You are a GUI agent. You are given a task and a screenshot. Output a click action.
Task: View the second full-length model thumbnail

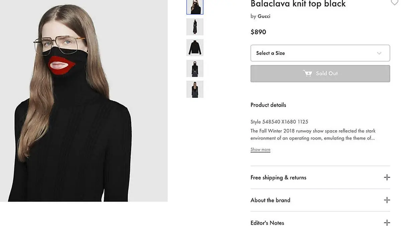pyautogui.click(x=195, y=27)
